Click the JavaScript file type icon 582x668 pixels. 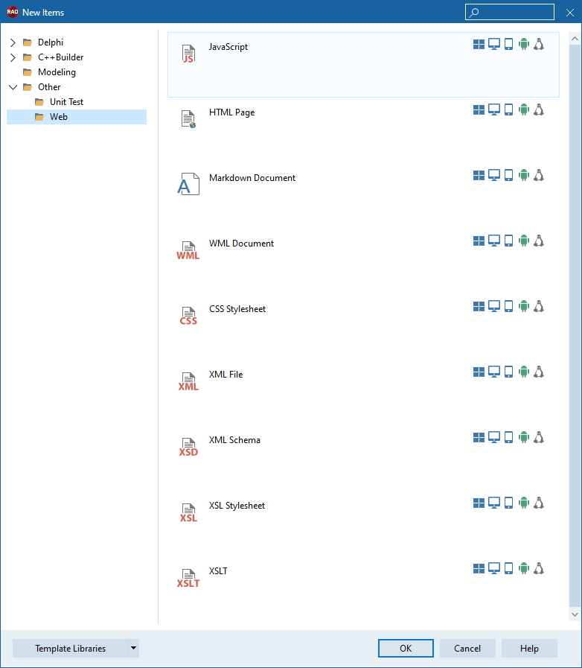click(188, 54)
